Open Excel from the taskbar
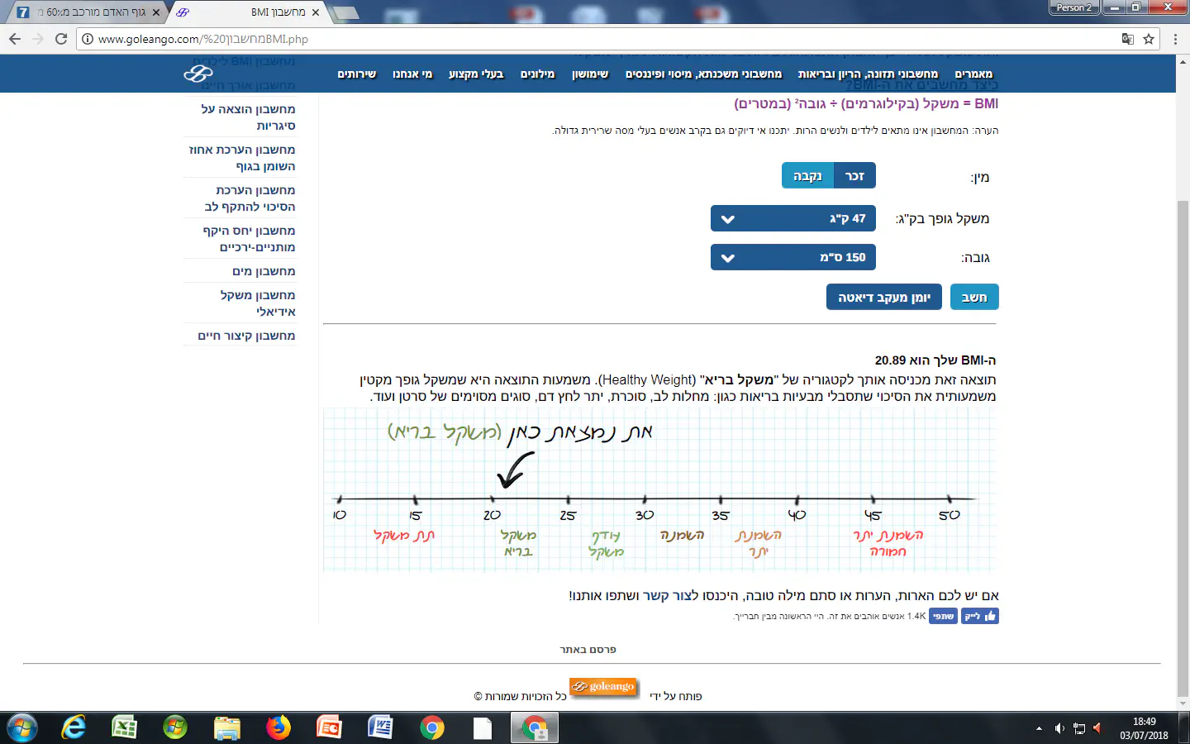Viewport: 1190px width, 744px height. pos(124,727)
